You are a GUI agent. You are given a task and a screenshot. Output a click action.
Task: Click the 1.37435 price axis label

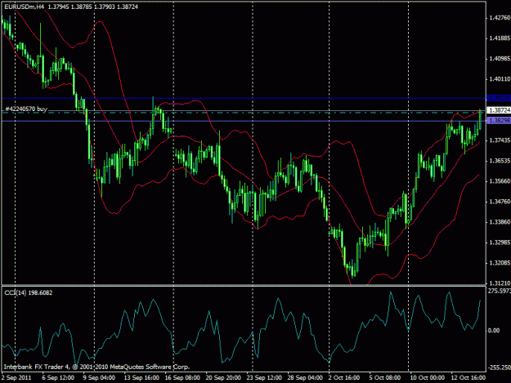[x=500, y=140]
